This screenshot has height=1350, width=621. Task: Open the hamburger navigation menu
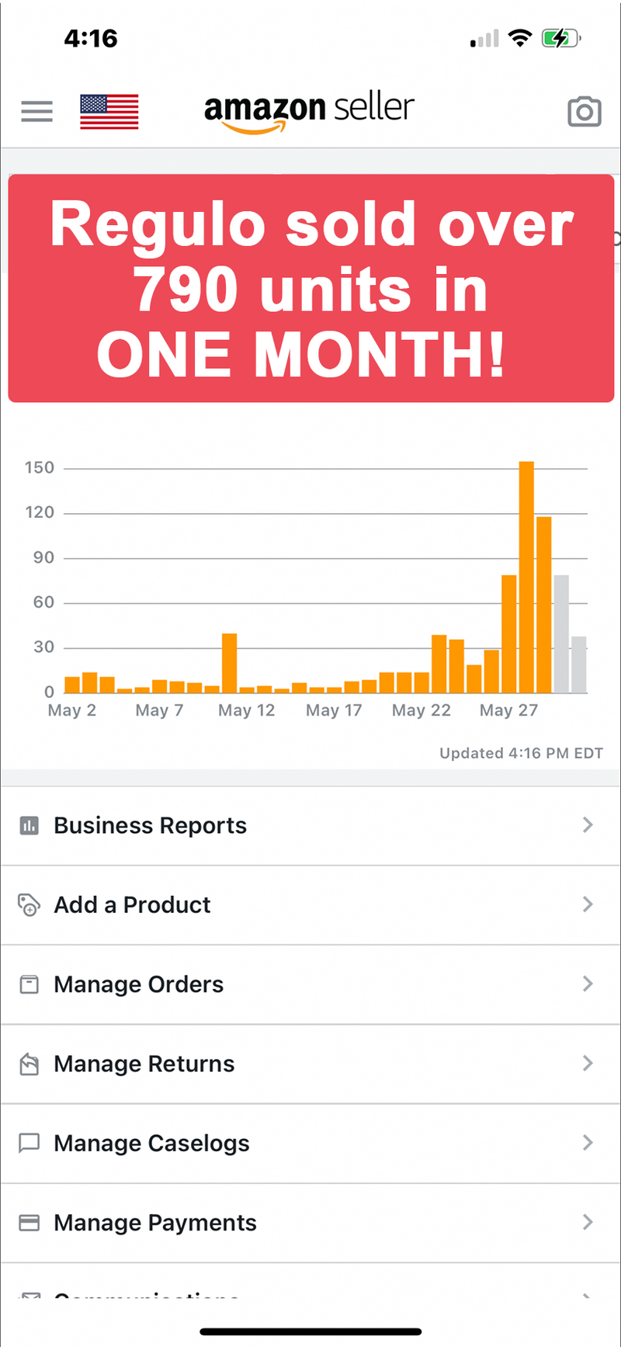click(x=36, y=112)
